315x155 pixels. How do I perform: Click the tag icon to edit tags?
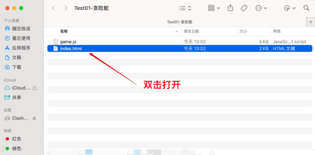pyautogui.click(x=244, y=8)
